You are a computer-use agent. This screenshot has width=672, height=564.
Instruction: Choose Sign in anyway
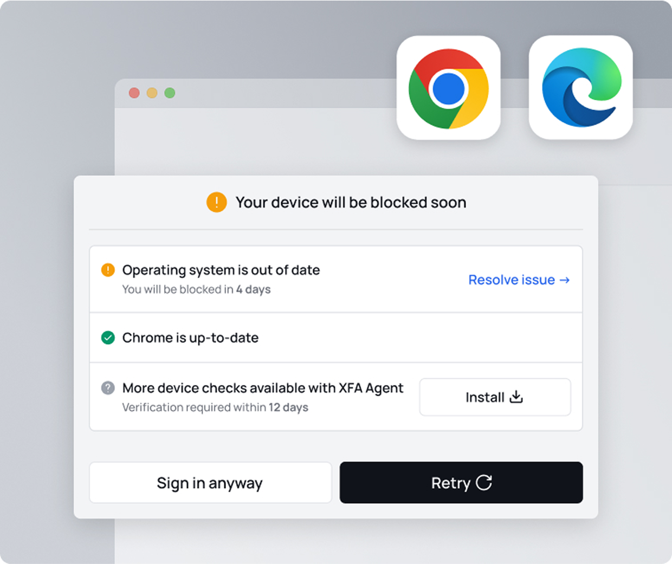(x=210, y=483)
